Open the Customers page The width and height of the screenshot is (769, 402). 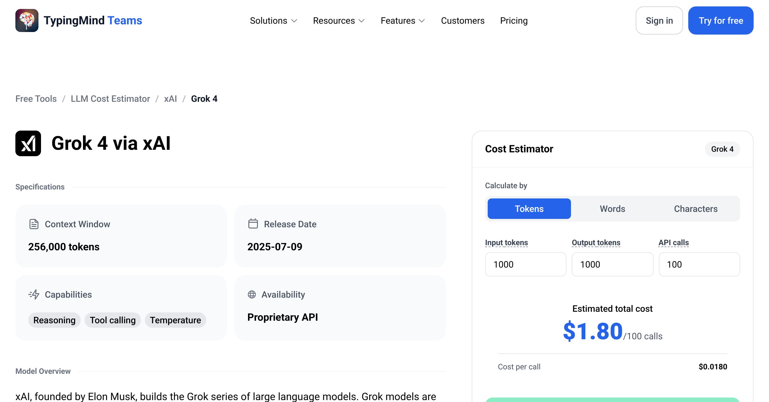pyautogui.click(x=463, y=21)
